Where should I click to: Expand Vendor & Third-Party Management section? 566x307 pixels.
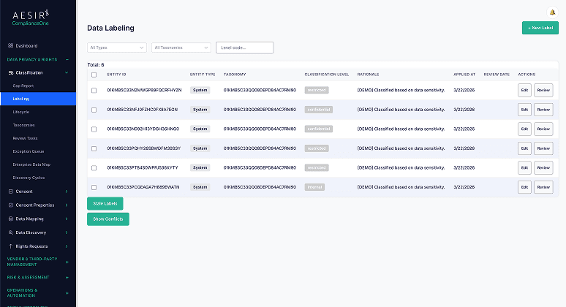point(67,262)
